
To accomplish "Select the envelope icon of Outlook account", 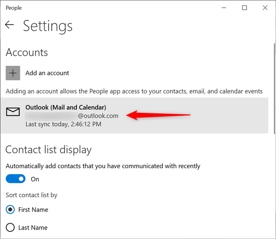I will (13, 112).
